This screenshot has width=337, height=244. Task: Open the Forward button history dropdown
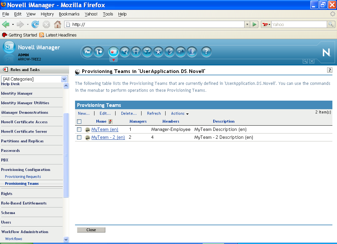point(28,24)
